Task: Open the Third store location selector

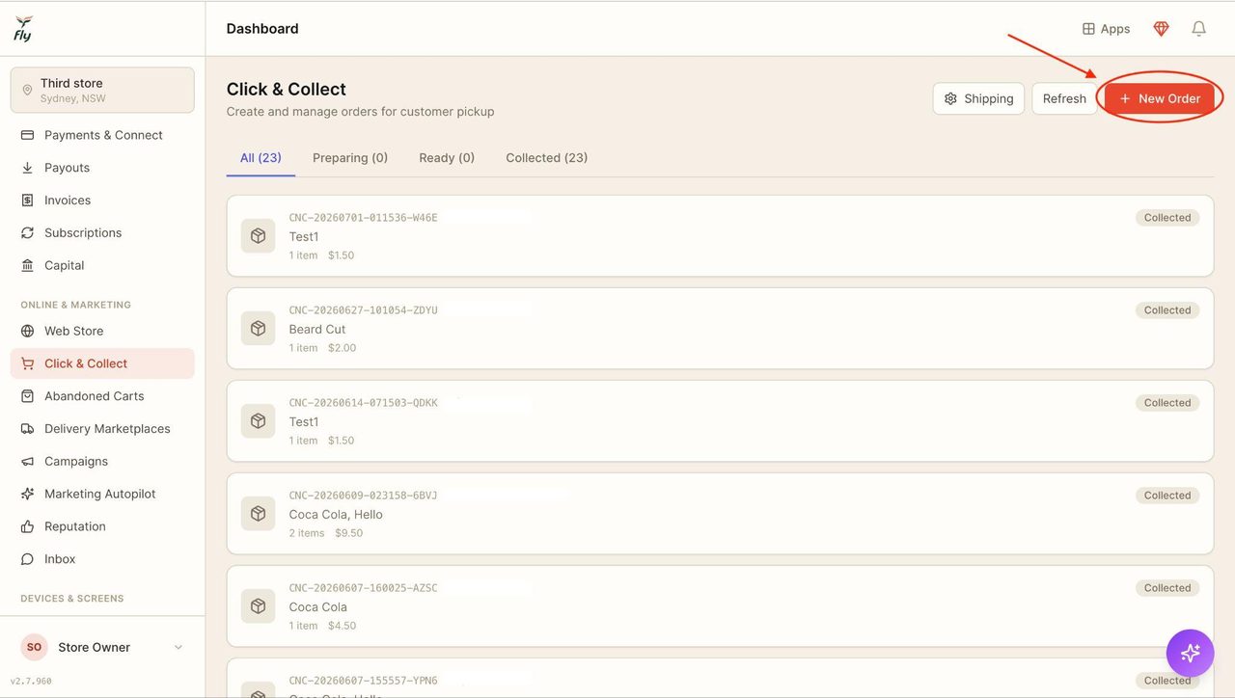Action: pyautogui.click(x=102, y=90)
